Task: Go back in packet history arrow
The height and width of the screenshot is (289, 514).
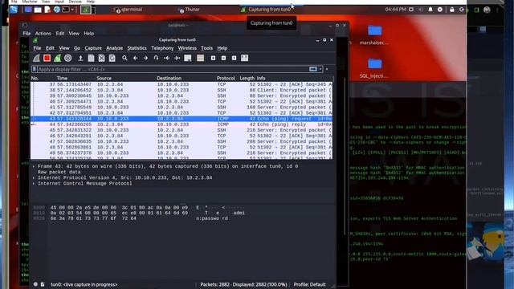Action: point(136,58)
